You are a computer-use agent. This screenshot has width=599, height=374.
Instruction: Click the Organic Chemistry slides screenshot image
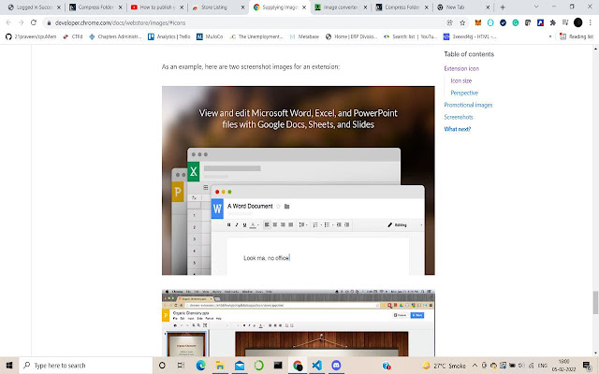[298, 323]
